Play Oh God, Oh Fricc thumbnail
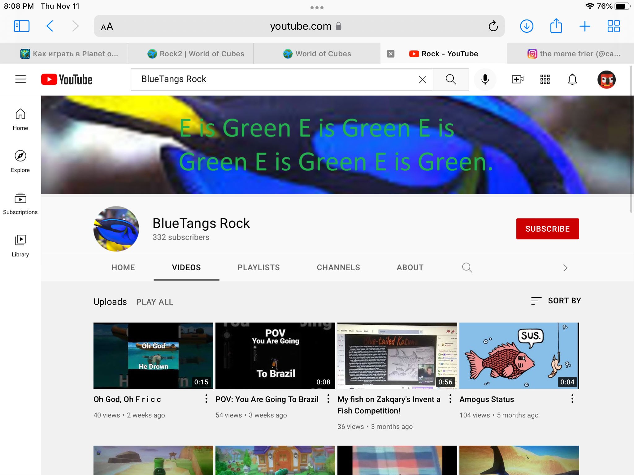Image resolution: width=634 pixels, height=475 pixels. pos(153,356)
